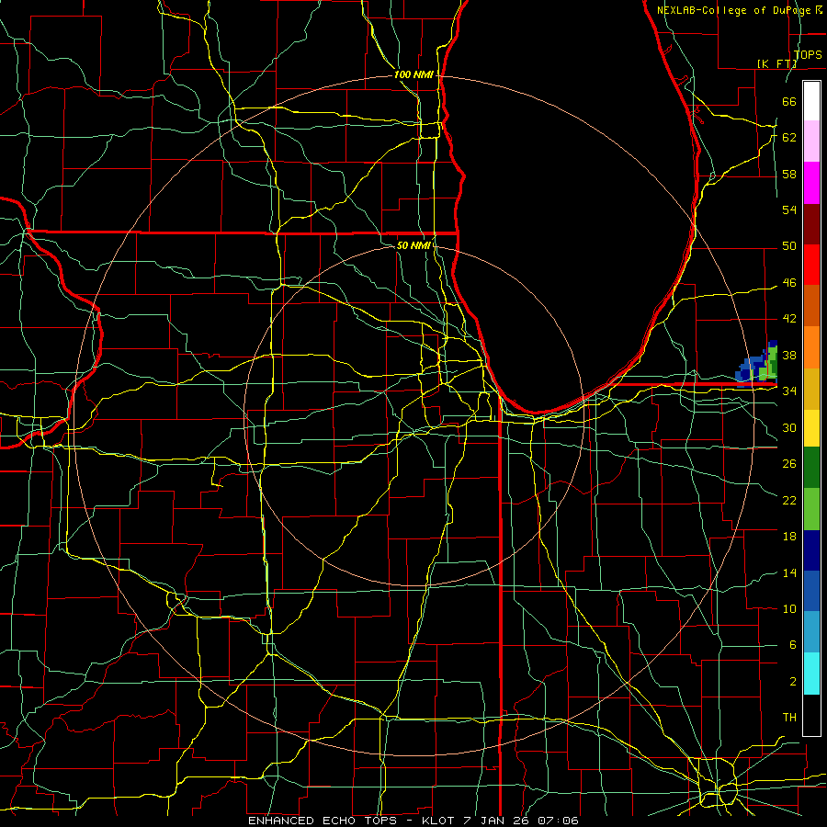Click the '54' legend value
The width and height of the screenshot is (827, 827).
coord(789,210)
